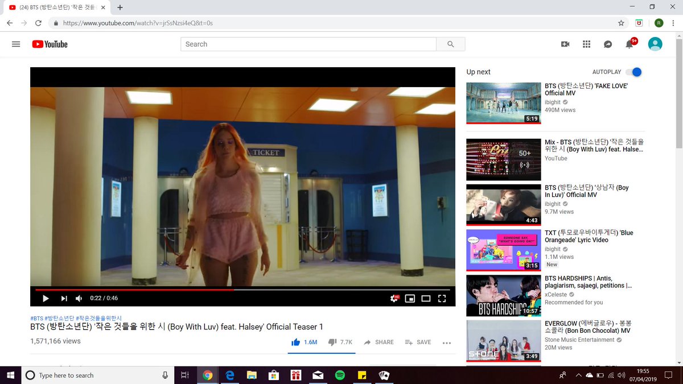
Task: Open the FAKE LOVE Official MV thumbnail
Action: coord(503,103)
